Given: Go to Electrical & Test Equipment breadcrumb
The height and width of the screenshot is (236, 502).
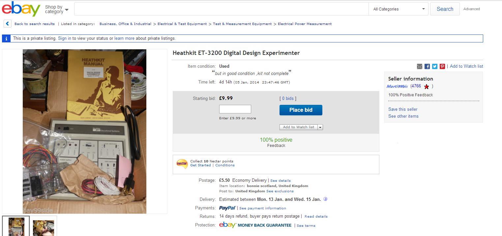Looking at the screenshot, I should [182, 24].
